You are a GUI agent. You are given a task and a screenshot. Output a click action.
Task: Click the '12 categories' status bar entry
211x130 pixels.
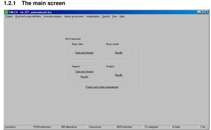pyautogui.click(x=158, y=127)
